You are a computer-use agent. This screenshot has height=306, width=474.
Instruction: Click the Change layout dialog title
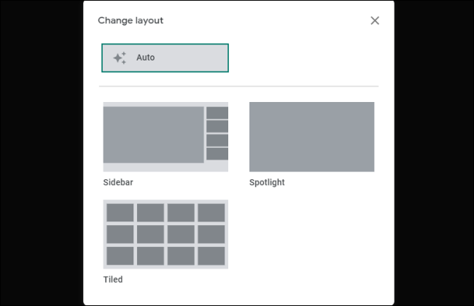tap(131, 20)
